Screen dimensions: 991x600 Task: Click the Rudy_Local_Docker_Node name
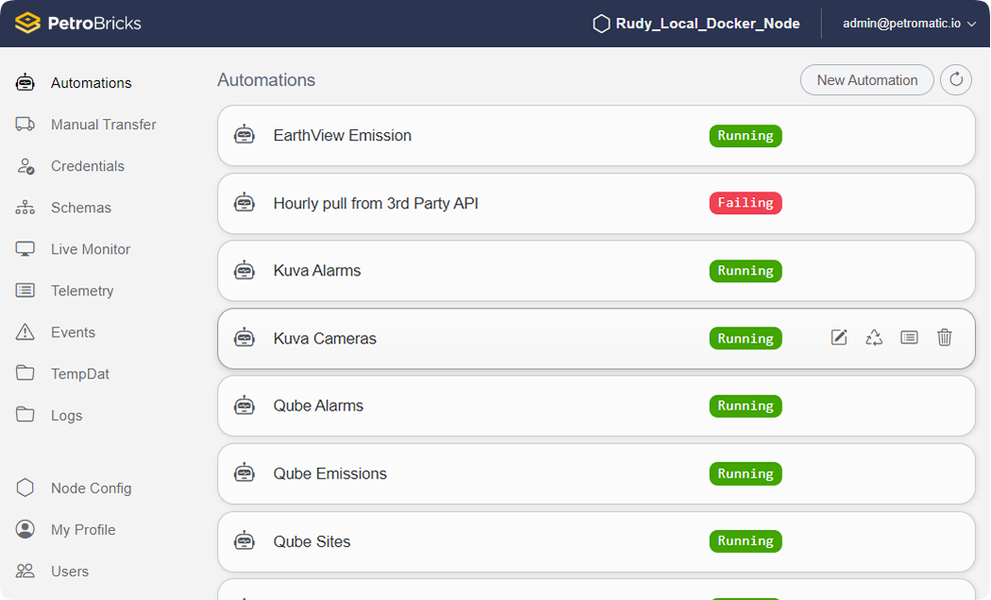click(x=708, y=24)
